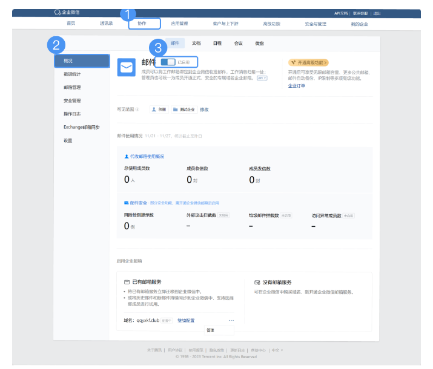Select 邮箱管理 in the left sidebar
433x369 pixels.
coord(72,87)
